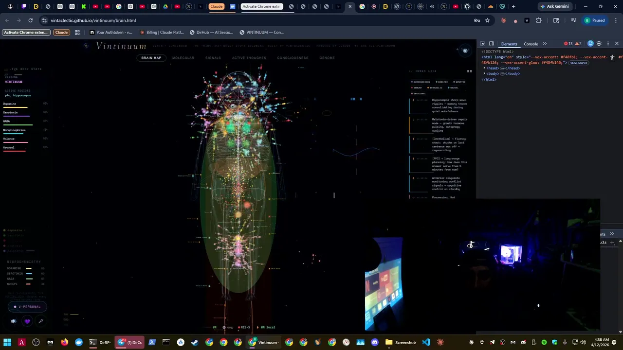
Task: Click the view-source link in DevTools
Action: (579, 63)
